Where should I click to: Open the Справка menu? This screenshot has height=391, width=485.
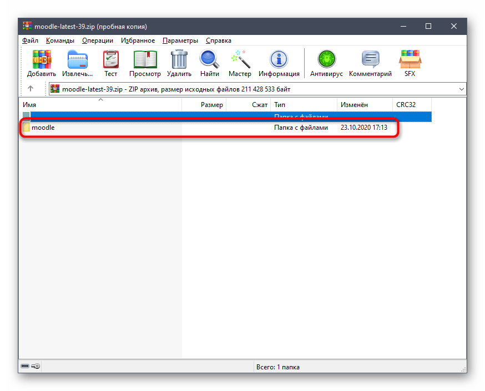point(219,40)
